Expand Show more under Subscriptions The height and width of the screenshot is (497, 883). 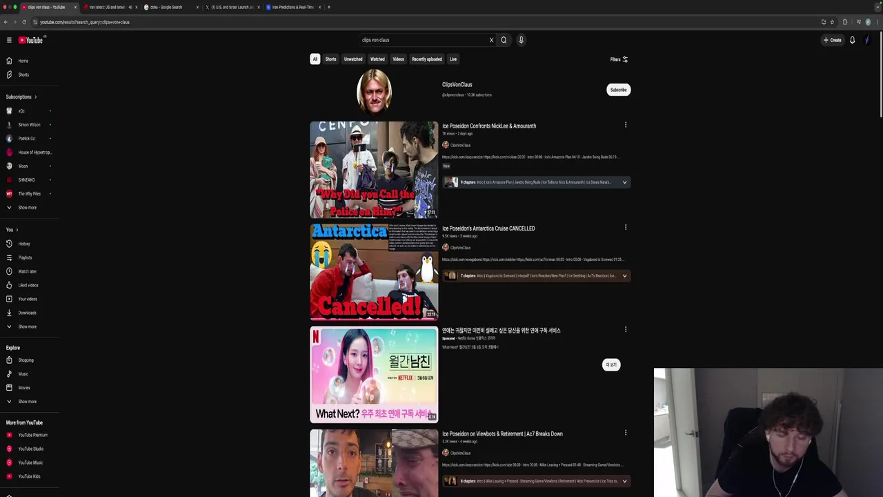pos(27,208)
